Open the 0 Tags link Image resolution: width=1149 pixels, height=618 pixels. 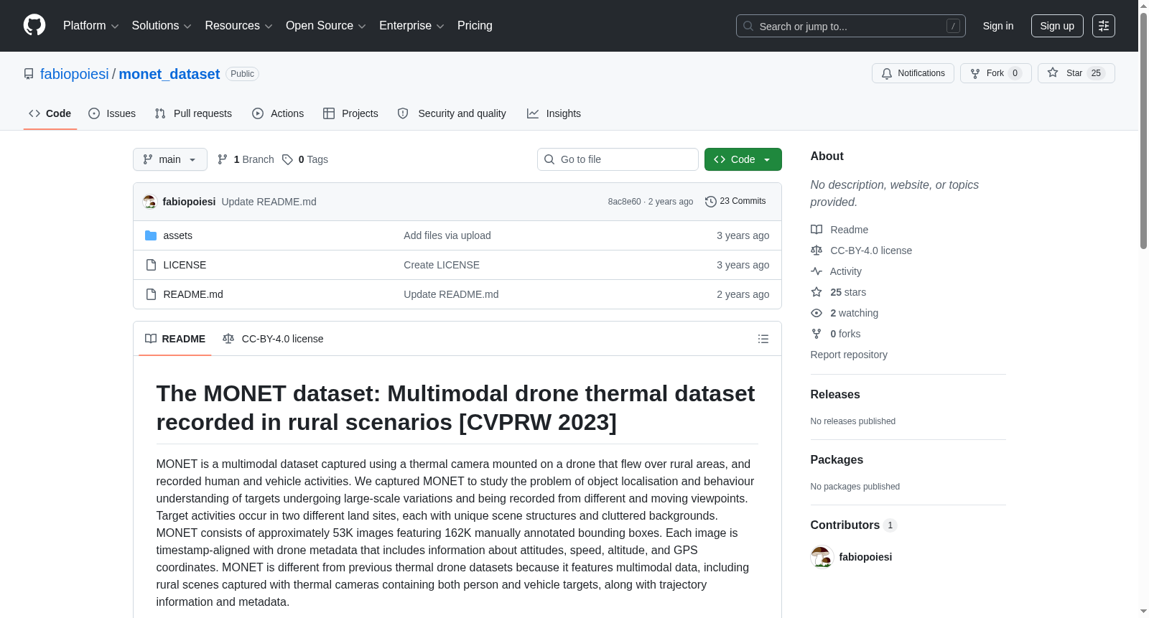[305, 159]
